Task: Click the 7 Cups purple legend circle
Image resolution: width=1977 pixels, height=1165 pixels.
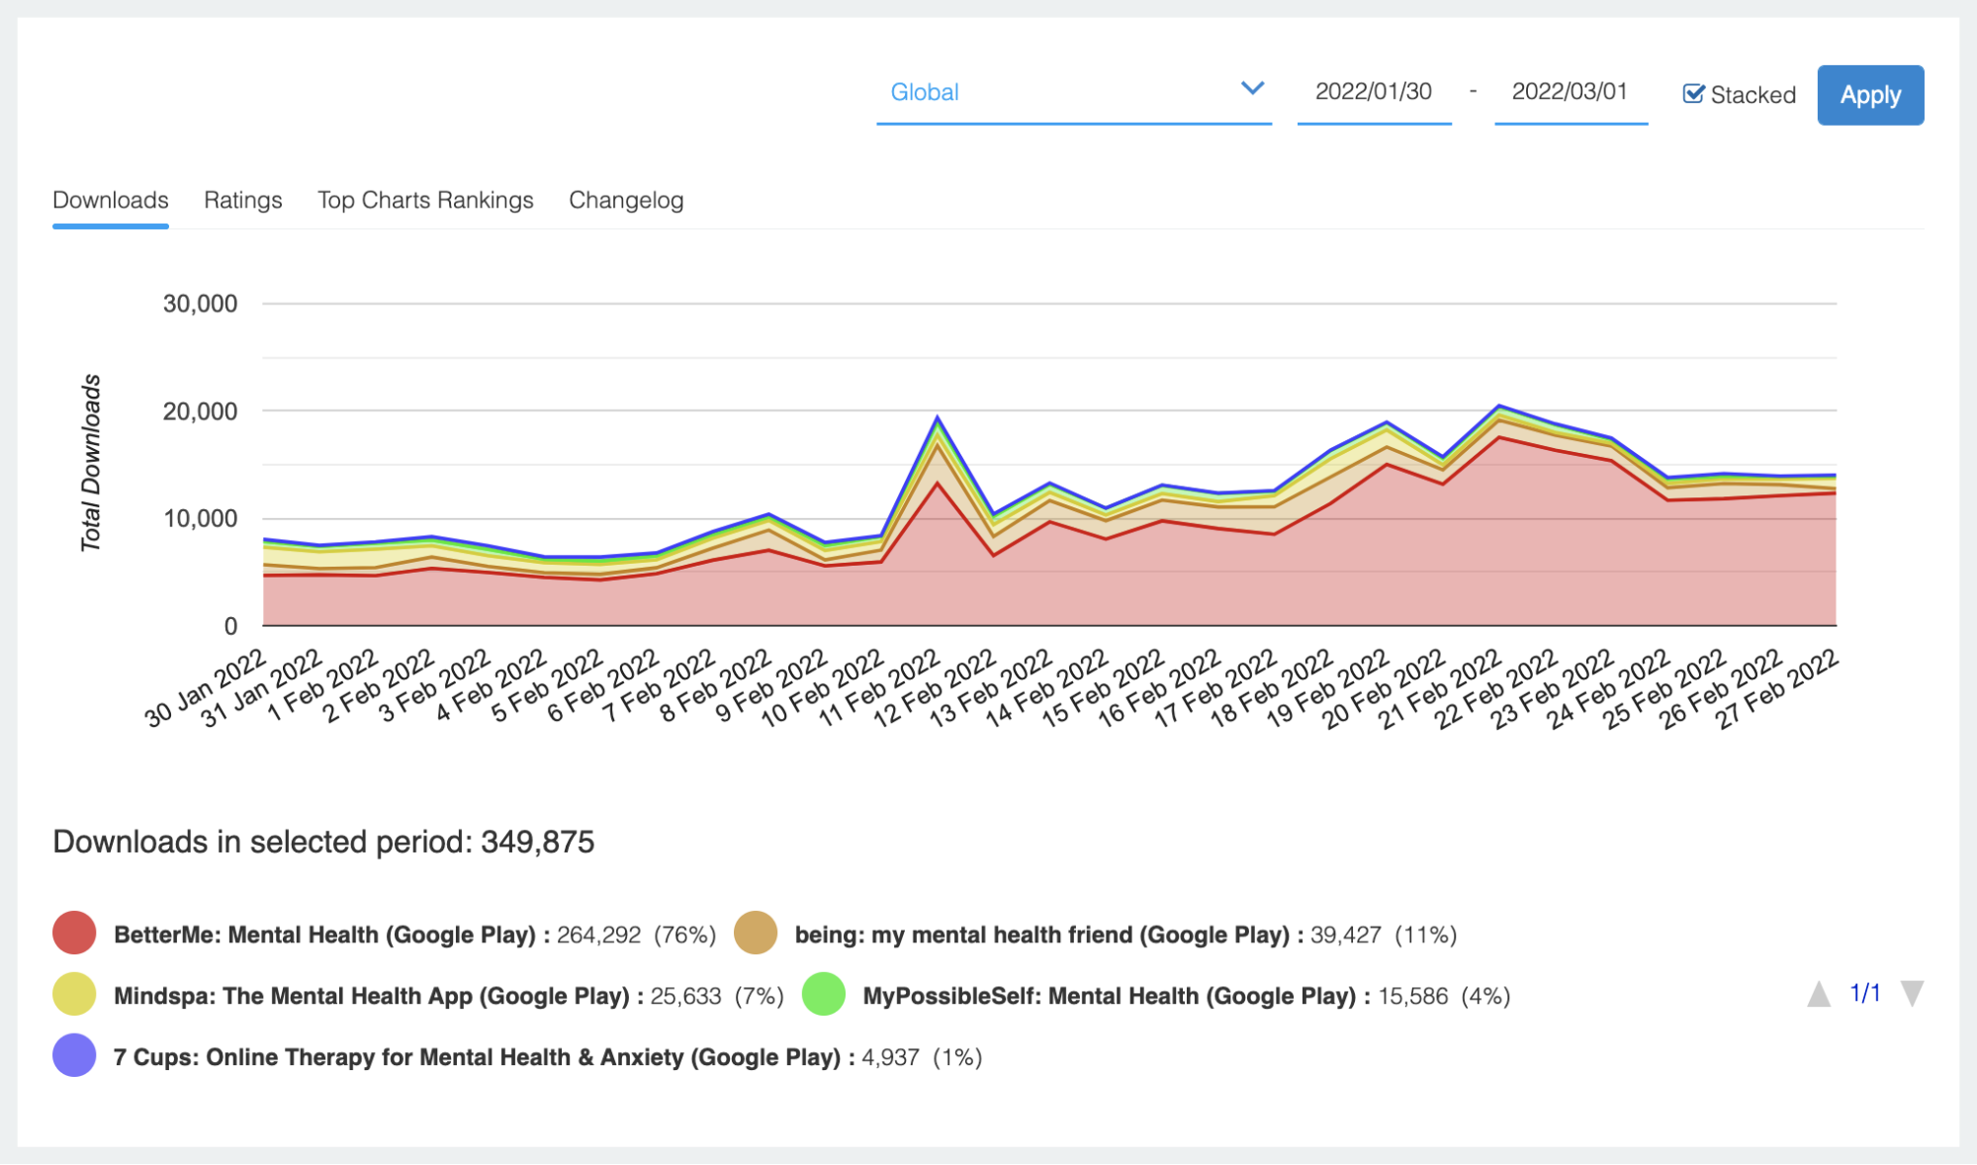Action: 74,1055
